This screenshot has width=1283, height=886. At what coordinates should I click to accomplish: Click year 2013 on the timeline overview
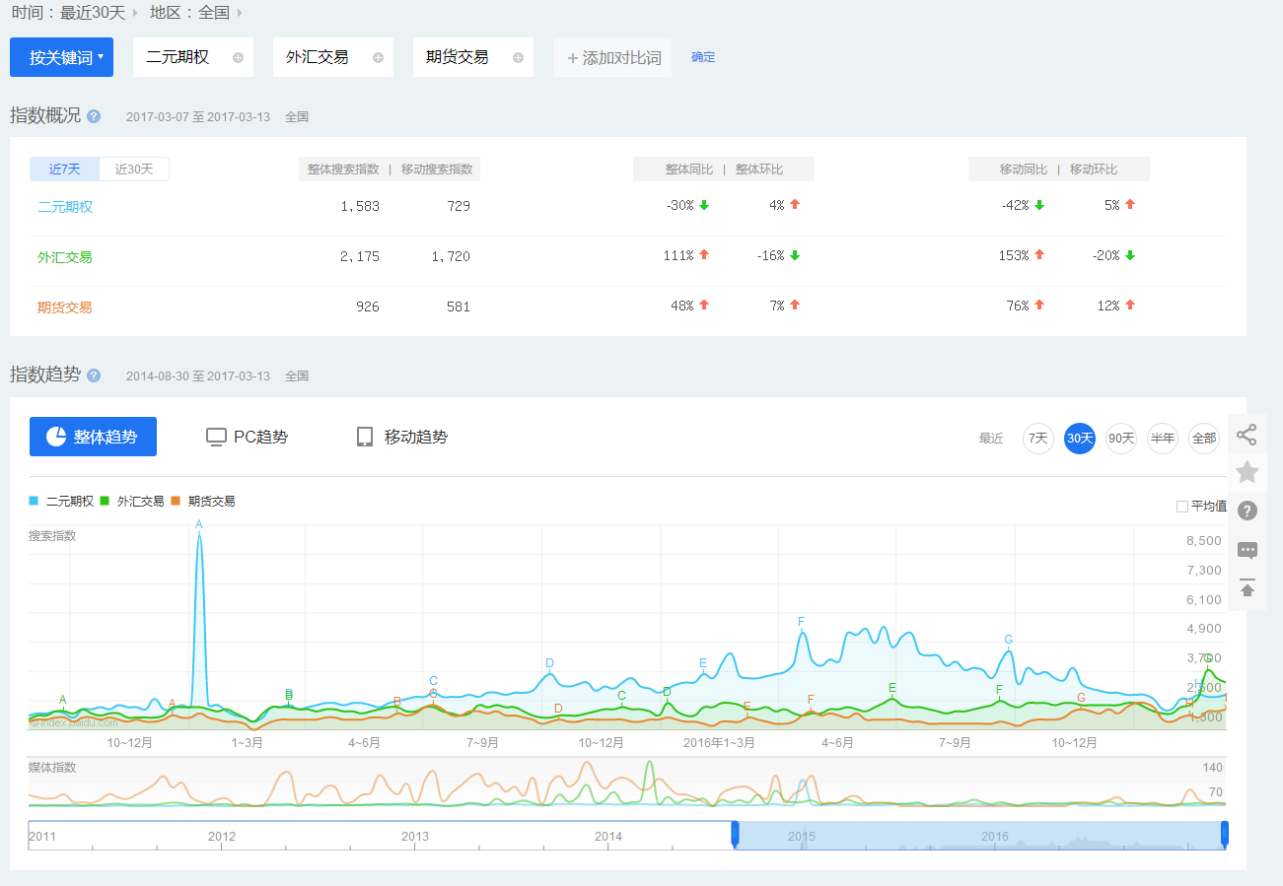pyautogui.click(x=415, y=837)
